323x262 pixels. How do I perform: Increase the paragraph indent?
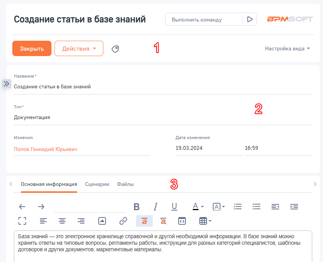pyautogui.click(x=294, y=207)
